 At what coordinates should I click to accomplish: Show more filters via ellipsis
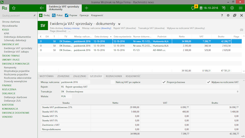pyautogui.click(x=69, y=31)
